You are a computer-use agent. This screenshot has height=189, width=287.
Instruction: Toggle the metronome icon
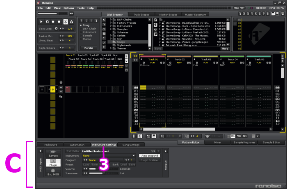click(x=71, y=22)
